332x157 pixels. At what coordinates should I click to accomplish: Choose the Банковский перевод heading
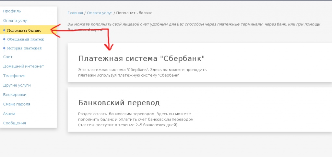(x=119, y=103)
